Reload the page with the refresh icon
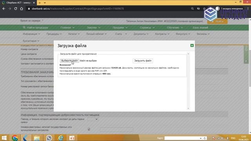The image size is (251, 141). click(x=16, y=9)
